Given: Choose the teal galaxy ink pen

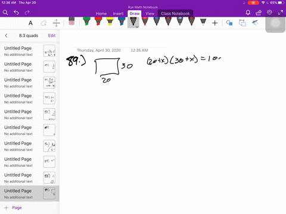Looking at the screenshot, I should [x=180, y=21].
